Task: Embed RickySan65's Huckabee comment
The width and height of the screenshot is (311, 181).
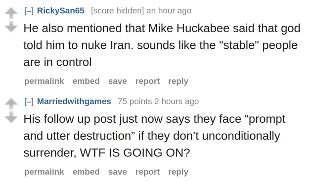Action: [x=86, y=81]
